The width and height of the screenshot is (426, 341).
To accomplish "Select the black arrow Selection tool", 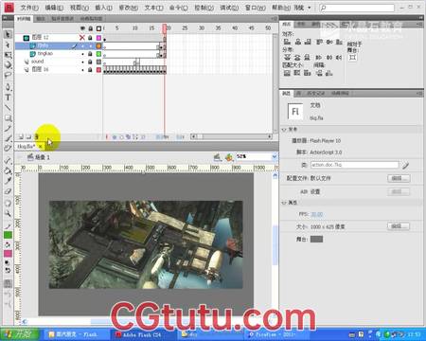I will (x=8, y=34).
